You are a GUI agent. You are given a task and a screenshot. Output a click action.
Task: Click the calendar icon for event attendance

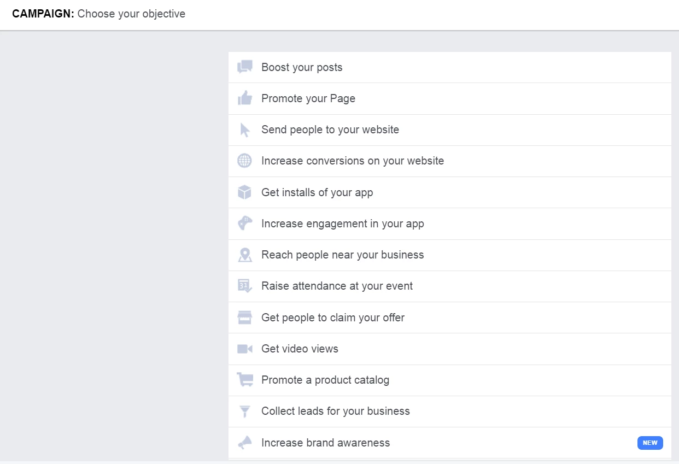pyautogui.click(x=244, y=286)
